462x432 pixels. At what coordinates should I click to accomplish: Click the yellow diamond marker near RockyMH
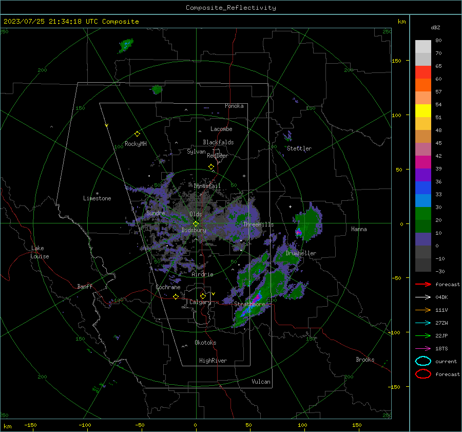pyautogui.click(x=137, y=134)
